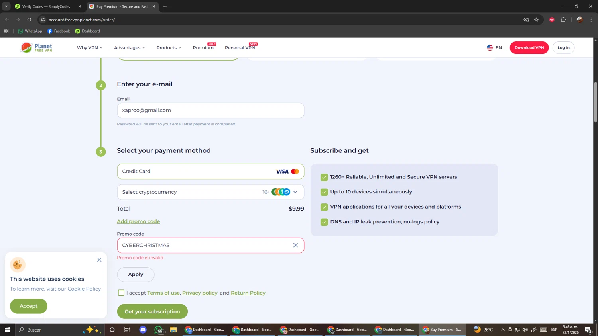Viewport: 598px width, 336px height.
Task: Expand the Products menu
Action: [169, 47]
